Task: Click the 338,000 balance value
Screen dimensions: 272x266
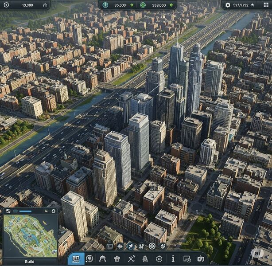Action: [159, 5]
